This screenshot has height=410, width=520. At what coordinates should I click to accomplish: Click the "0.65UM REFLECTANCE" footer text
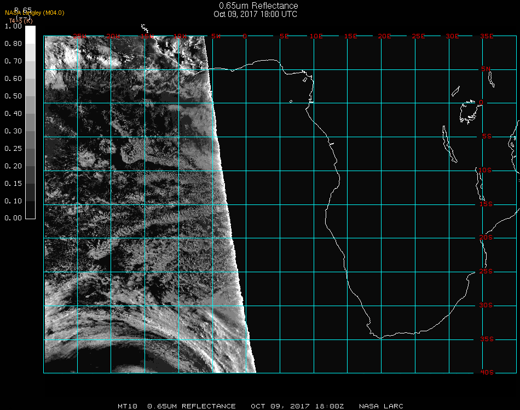pos(192,406)
